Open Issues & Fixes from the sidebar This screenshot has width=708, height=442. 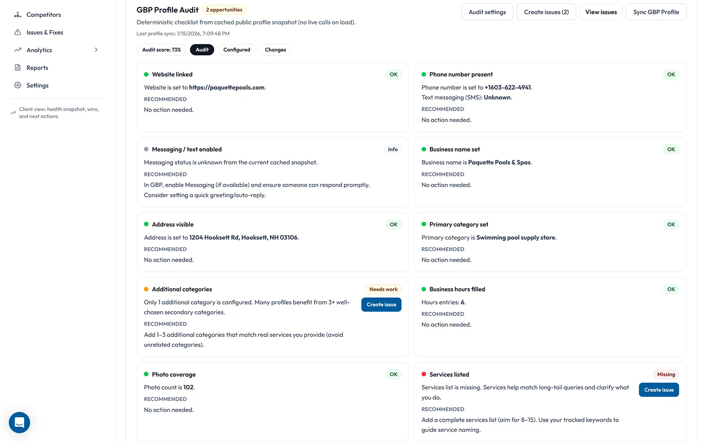(x=18, y=32)
